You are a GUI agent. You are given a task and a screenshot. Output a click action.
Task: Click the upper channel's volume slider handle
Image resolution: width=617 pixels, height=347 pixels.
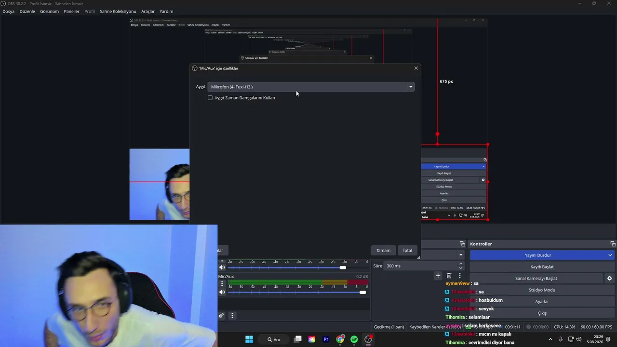click(343, 267)
